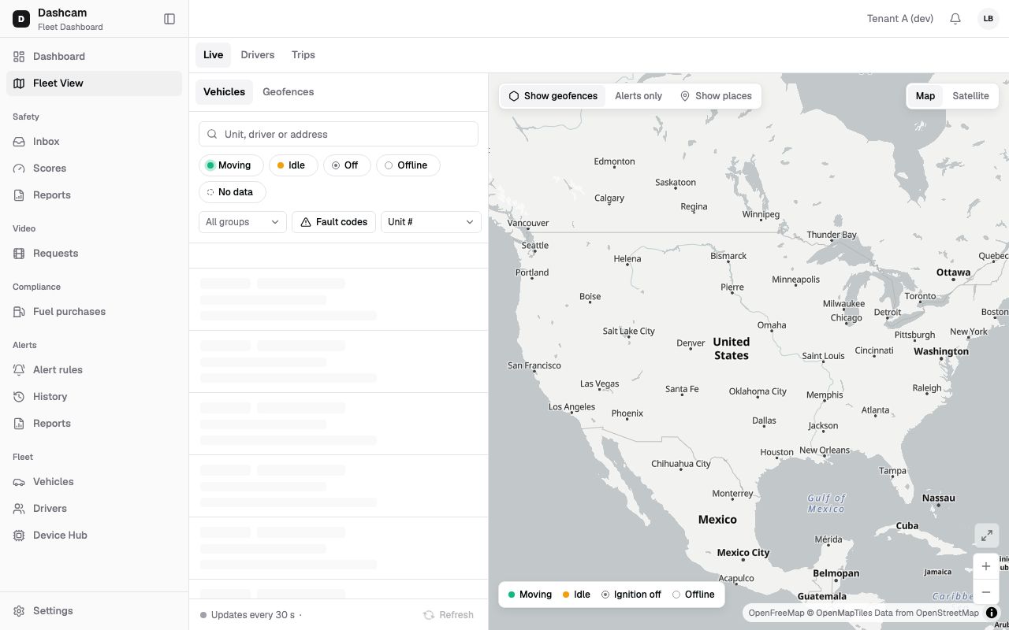The height and width of the screenshot is (630, 1009).
Task: Toggle the Off status filter
Action: click(x=347, y=165)
